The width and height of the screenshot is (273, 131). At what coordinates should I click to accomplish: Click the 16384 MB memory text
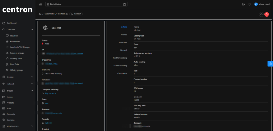(x=53, y=74)
